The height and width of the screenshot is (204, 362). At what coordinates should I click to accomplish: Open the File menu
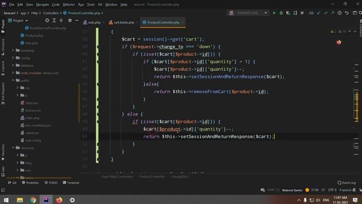coord(11,5)
